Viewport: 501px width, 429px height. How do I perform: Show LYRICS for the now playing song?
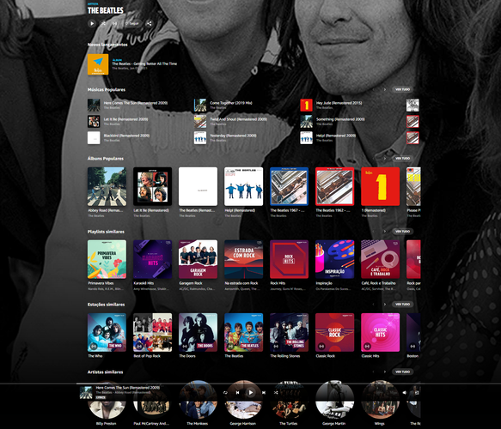click(101, 397)
